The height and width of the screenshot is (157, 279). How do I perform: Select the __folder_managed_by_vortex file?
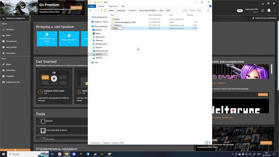(125, 22)
